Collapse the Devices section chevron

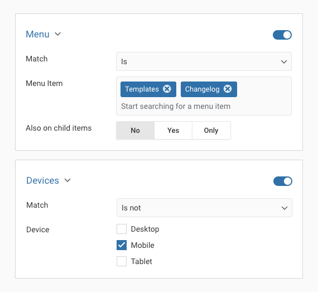click(x=68, y=180)
